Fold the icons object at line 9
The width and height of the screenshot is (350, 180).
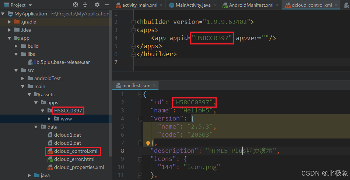tap(140, 159)
